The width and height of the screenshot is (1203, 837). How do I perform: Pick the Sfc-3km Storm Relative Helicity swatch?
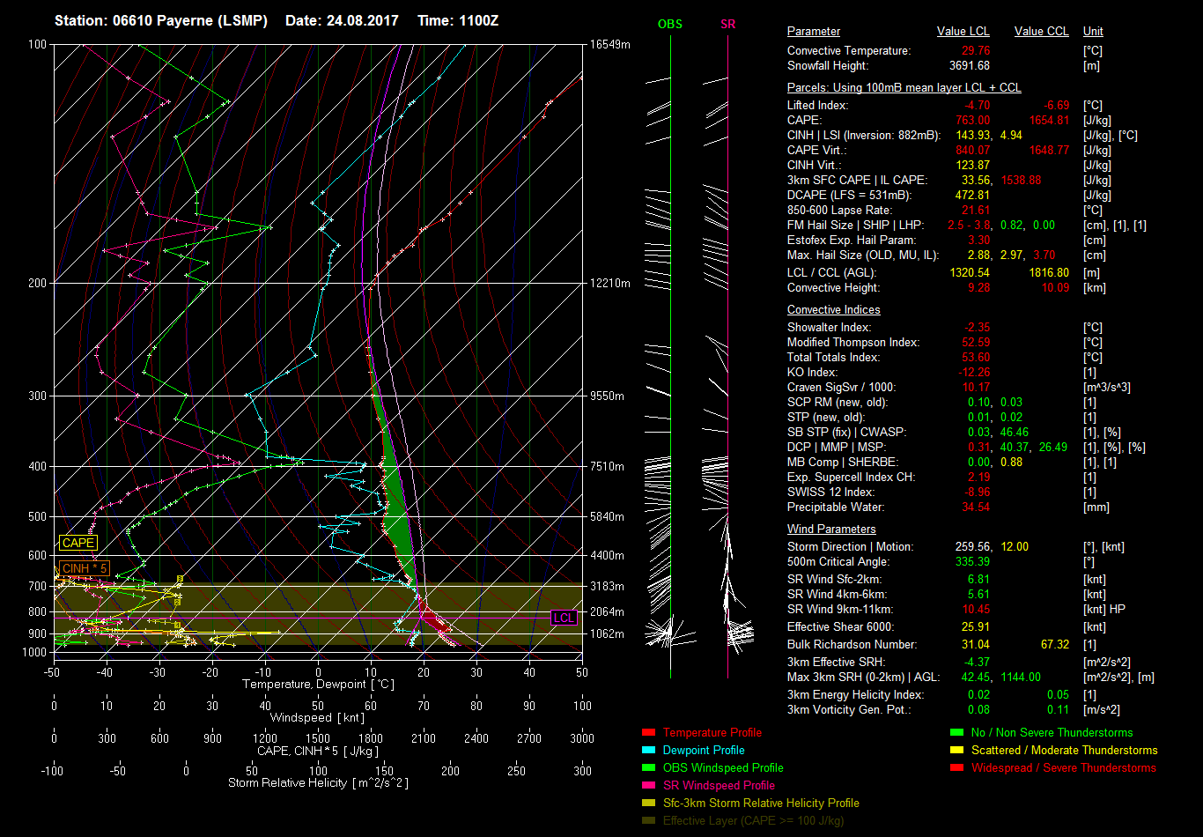[648, 804]
